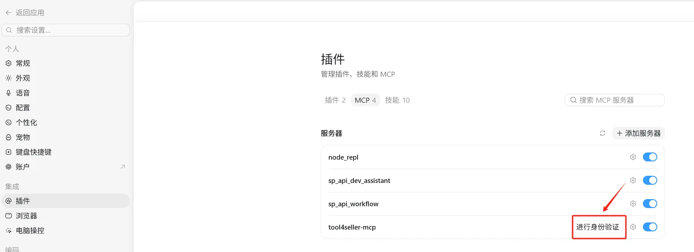Select the sp_api_dev_assistant server name

[x=359, y=181]
